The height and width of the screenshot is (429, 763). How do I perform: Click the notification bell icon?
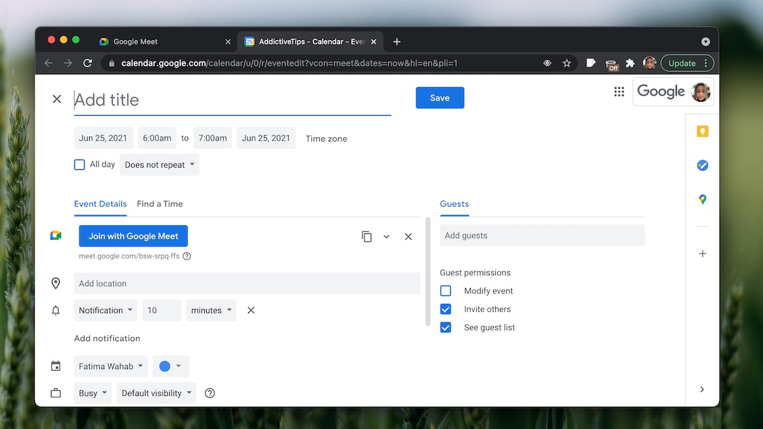click(56, 310)
